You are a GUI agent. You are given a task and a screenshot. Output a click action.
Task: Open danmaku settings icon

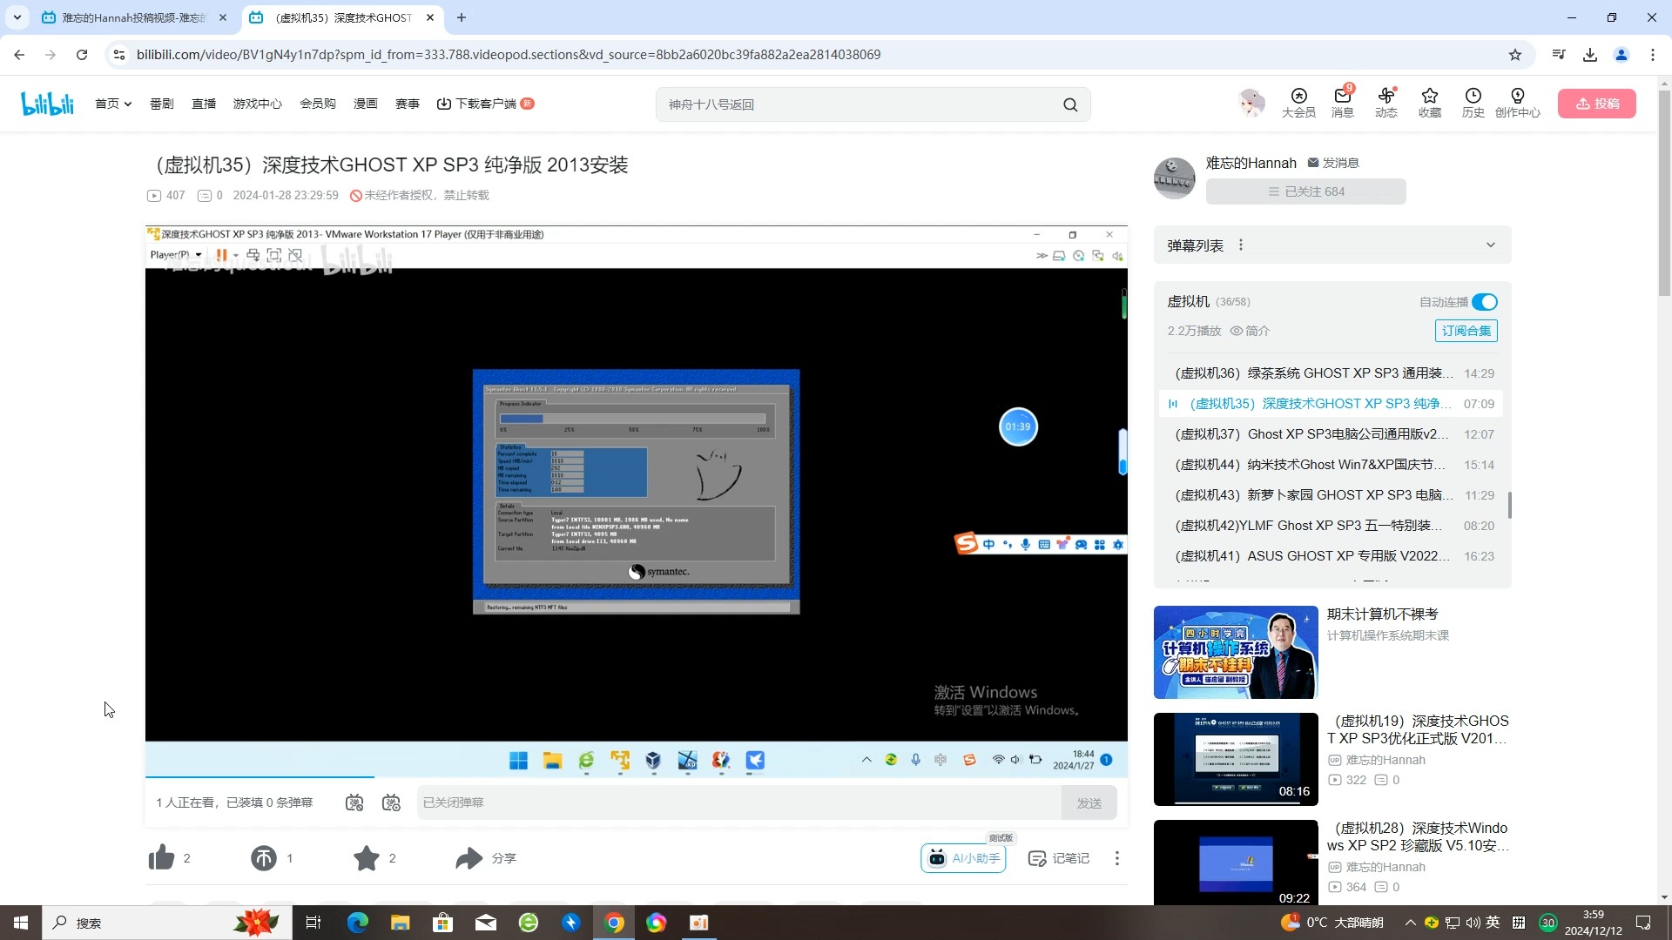tap(391, 802)
